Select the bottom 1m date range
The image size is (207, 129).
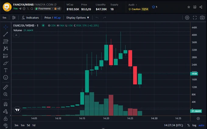click(x=23, y=125)
